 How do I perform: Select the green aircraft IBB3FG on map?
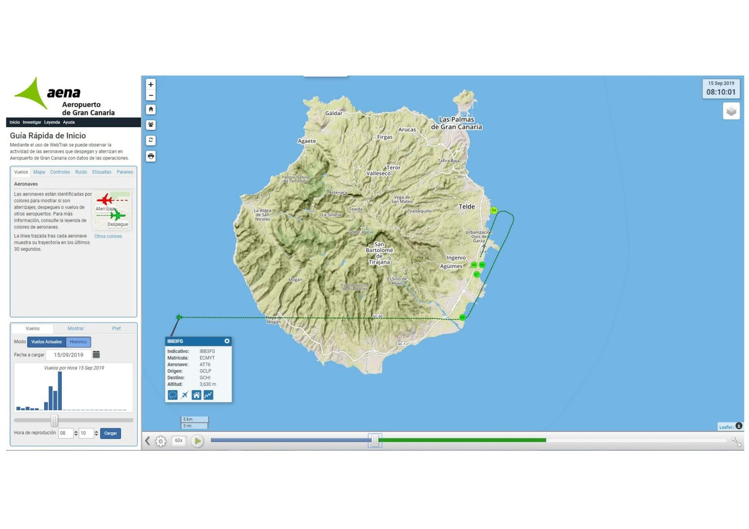(x=179, y=317)
